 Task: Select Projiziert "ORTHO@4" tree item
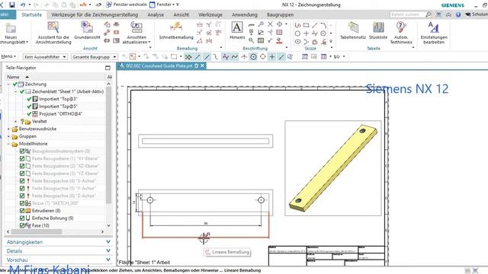point(60,114)
